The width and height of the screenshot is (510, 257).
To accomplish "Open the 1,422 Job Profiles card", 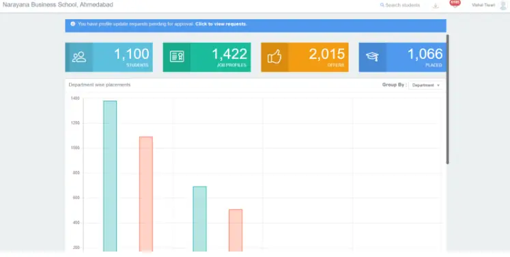I will 207,57.
